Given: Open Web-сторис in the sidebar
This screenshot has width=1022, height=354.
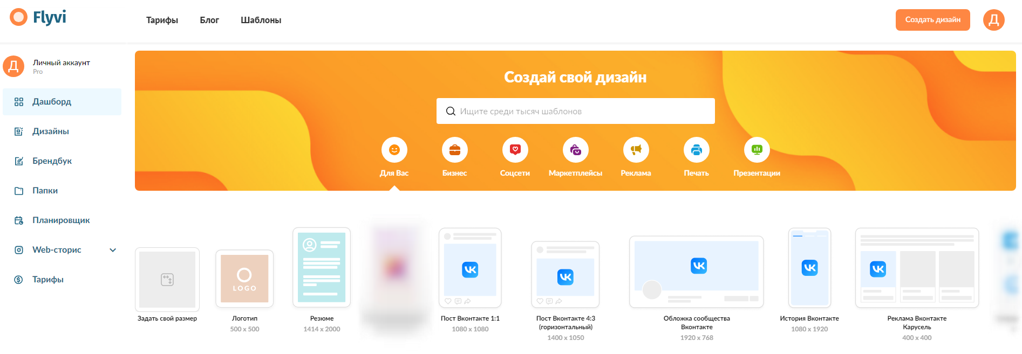Looking at the screenshot, I should click(62, 250).
